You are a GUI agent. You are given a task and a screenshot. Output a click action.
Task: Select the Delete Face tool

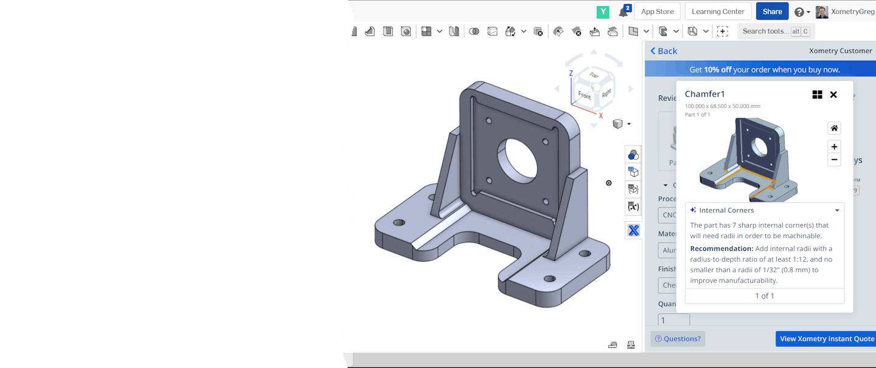click(577, 31)
